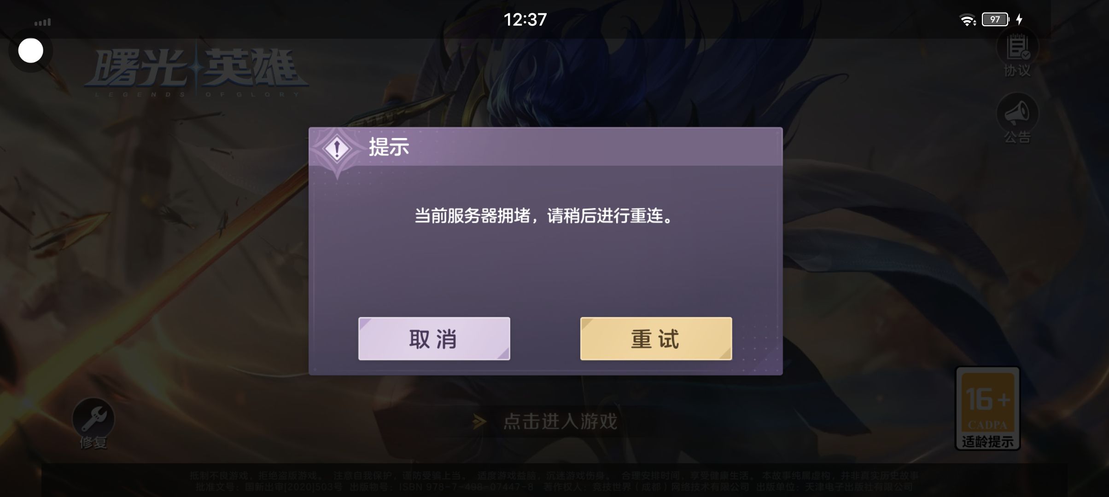
Task: Click the arrow beside 点击进入游戏
Action: (x=479, y=421)
